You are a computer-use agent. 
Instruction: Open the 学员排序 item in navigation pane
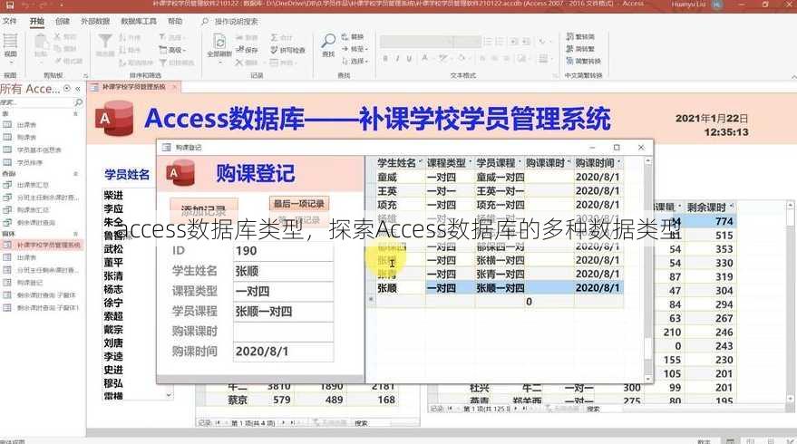[x=30, y=162]
